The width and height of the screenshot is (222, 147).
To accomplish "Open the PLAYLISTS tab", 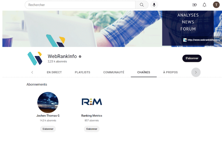I will pyautogui.click(x=82, y=72).
